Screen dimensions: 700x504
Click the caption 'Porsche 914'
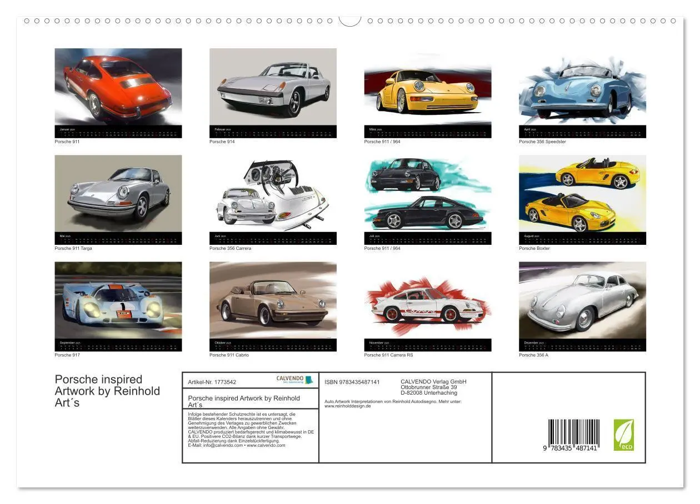pyautogui.click(x=222, y=142)
